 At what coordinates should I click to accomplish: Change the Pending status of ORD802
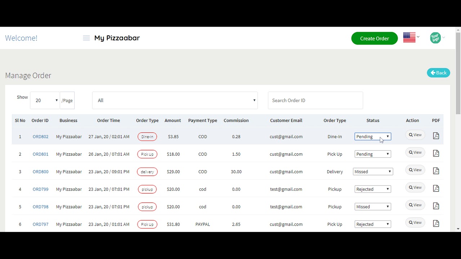coord(373,137)
